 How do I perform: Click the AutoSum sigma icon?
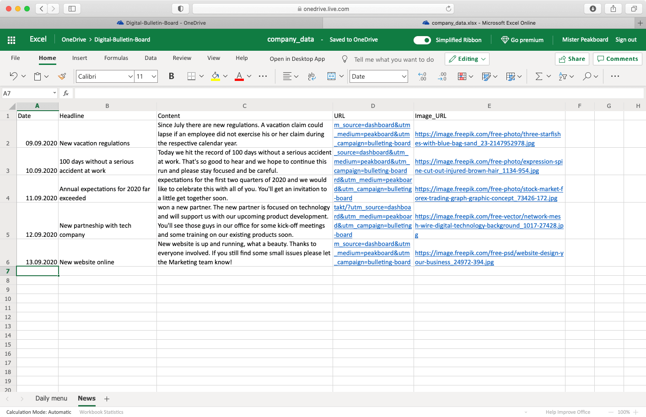point(539,76)
